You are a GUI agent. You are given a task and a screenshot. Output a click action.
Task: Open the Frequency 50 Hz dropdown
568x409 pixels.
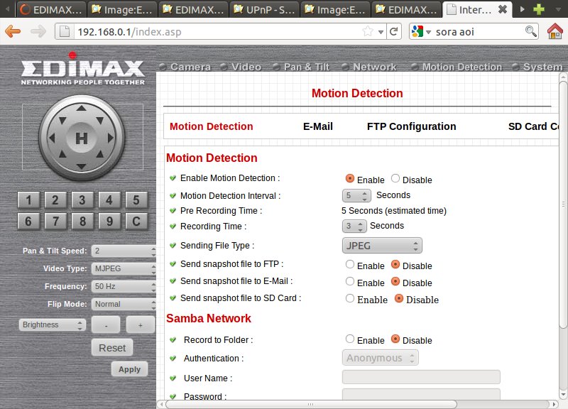(x=124, y=286)
